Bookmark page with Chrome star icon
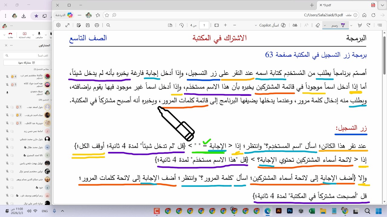 point(36,16)
